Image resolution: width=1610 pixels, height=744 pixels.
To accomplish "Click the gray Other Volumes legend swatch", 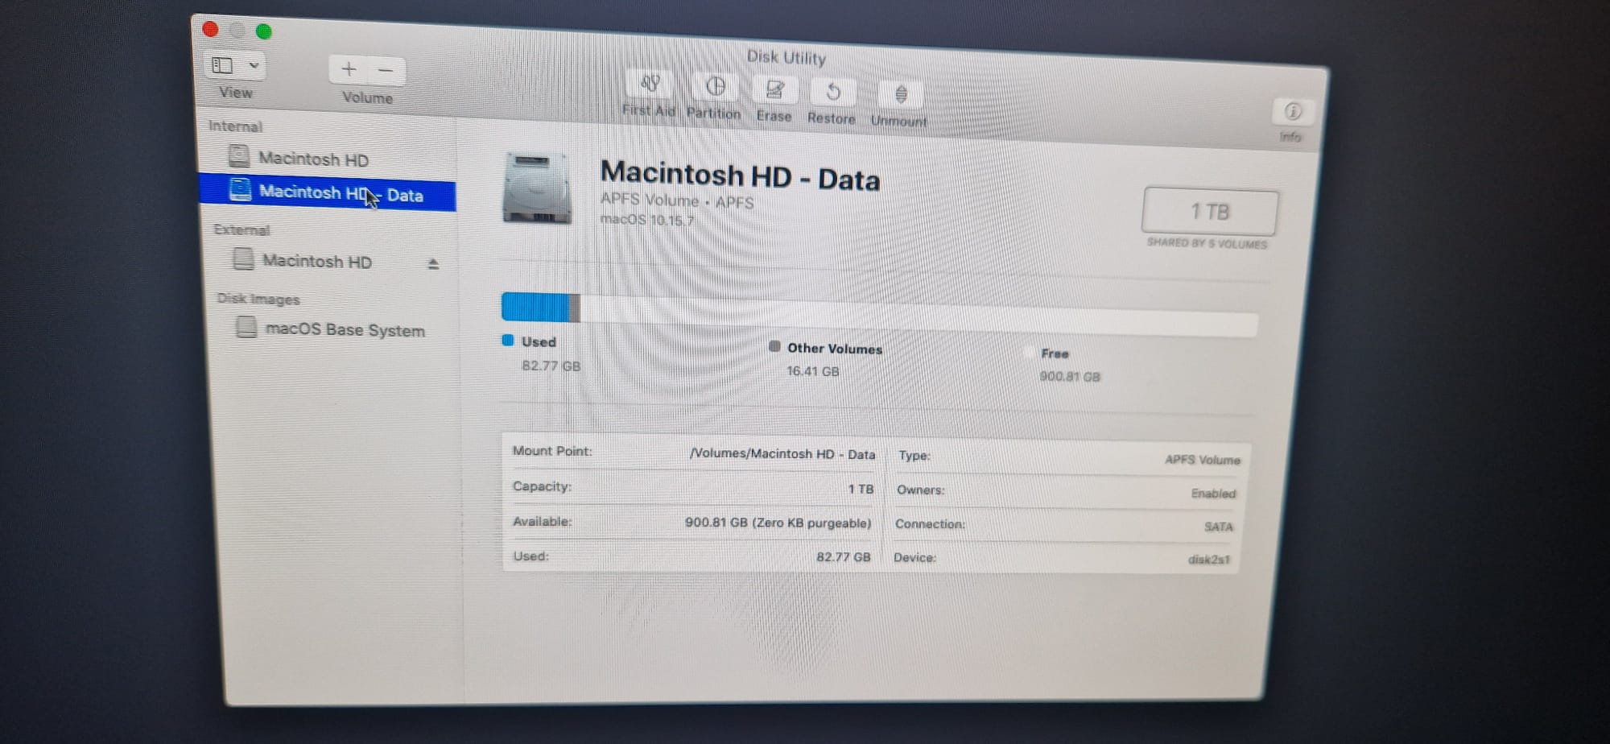I will (774, 346).
